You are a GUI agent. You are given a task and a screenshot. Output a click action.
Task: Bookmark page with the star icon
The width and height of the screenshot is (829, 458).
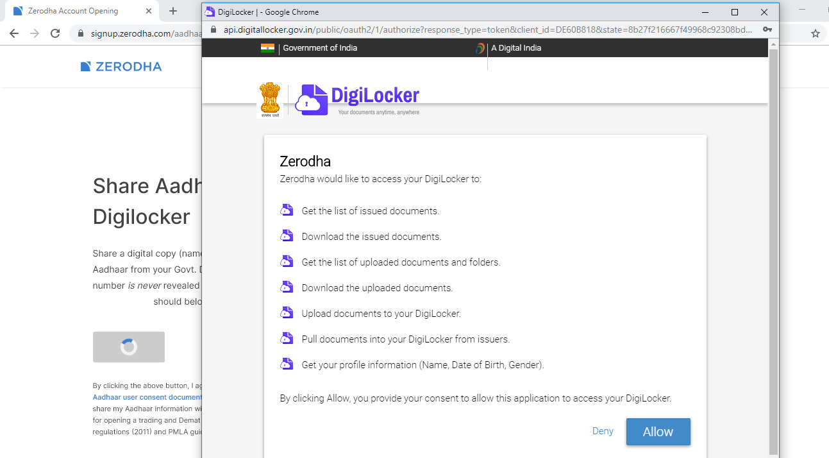point(816,33)
